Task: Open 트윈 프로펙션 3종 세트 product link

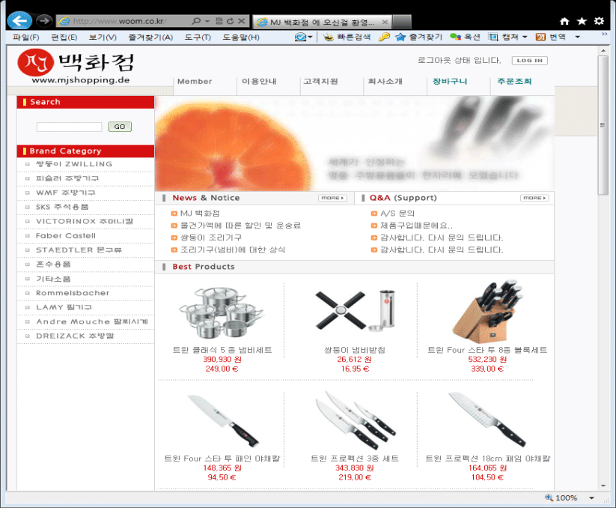Action: 355,459
